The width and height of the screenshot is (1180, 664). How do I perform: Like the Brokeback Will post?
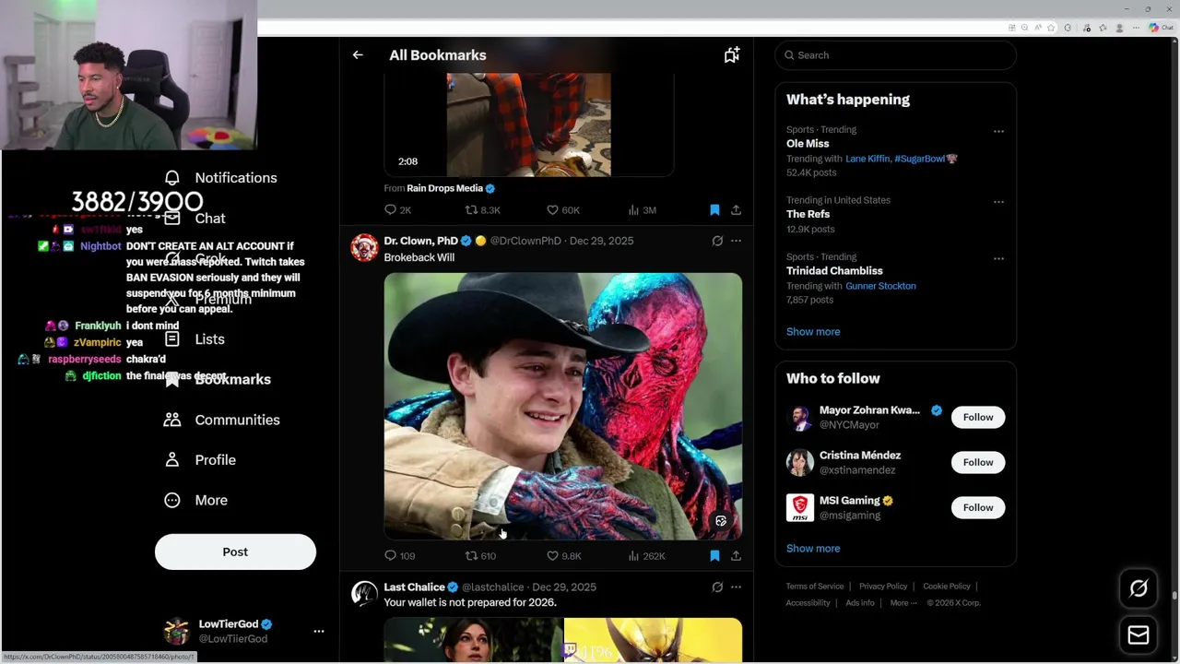[x=563, y=556]
